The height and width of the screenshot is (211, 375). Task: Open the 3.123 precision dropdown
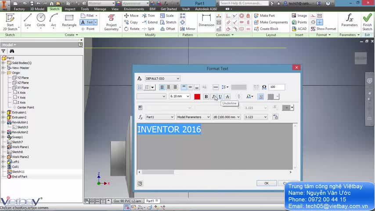click(x=256, y=117)
